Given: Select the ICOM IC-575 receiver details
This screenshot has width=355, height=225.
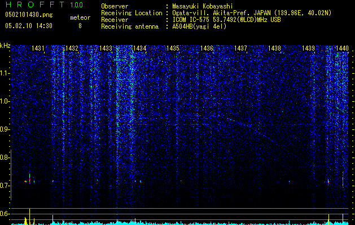Looking at the screenshot, I should tap(226, 20).
